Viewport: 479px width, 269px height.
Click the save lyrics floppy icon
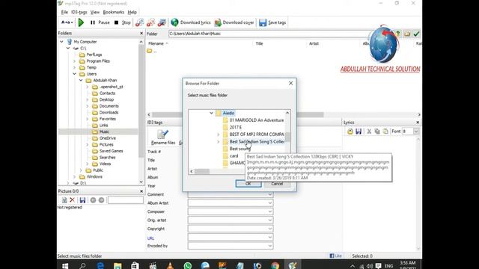click(359, 132)
